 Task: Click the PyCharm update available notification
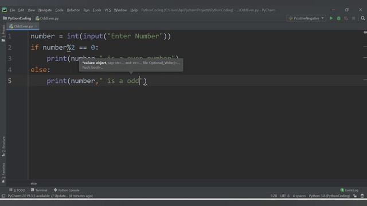click(x=50, y=196)
